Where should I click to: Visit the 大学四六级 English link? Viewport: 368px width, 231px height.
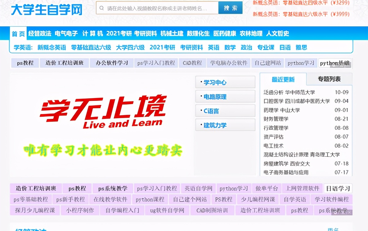click(x=130, y=47)
